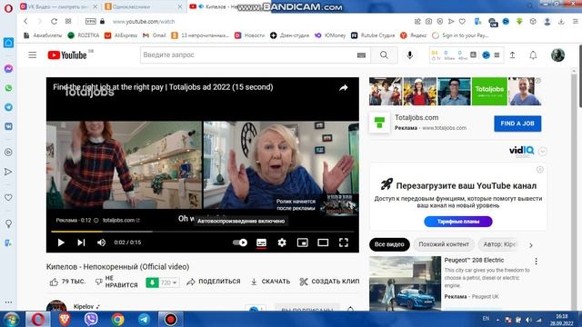Click the НЕ НРАВИТСЯ dislike button
The width and height of the screenshot is (582, 327).
[x=116, y=282]
